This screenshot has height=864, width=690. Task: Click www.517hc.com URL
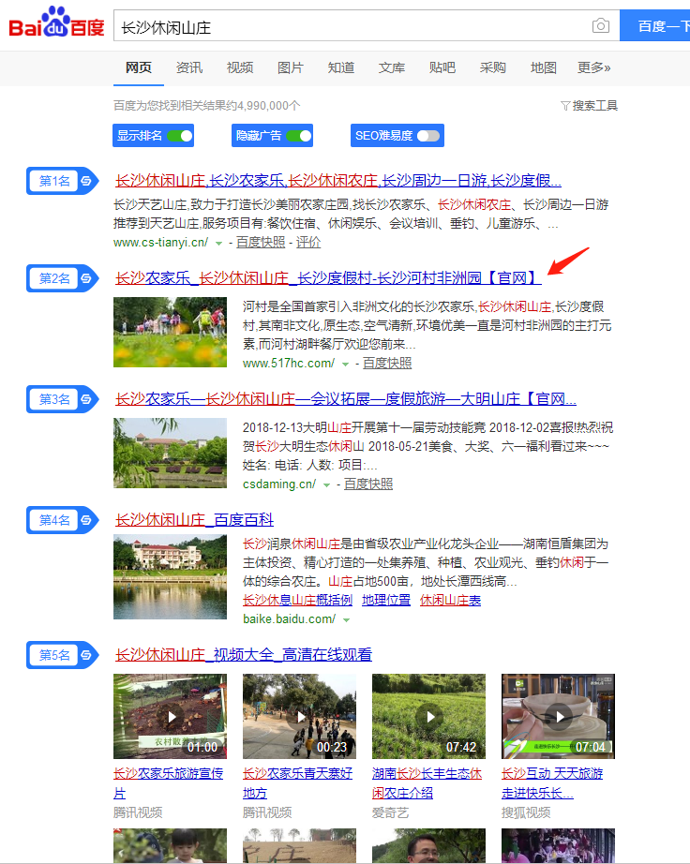tap(289, 363)
